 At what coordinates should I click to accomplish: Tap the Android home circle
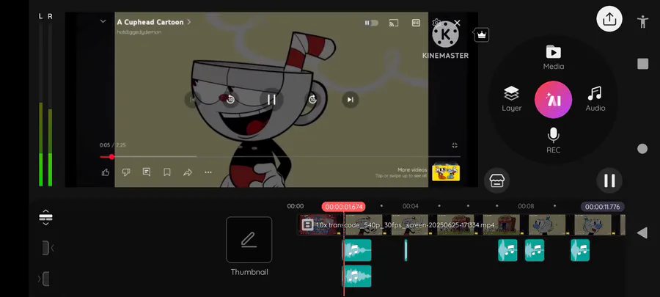point(642,148)
